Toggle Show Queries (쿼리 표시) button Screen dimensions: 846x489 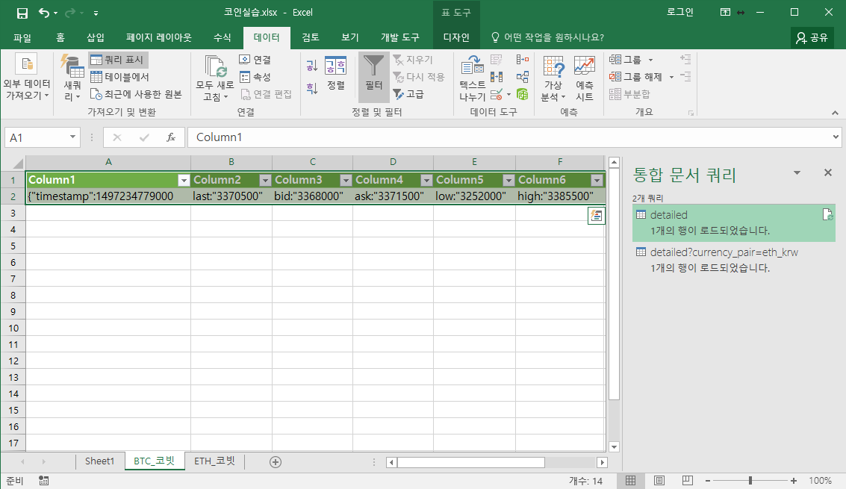[118, 60]
